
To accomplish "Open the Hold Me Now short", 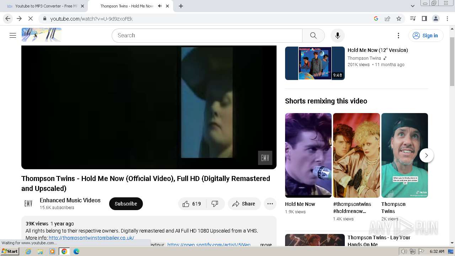I will pyautogui.click(x=308, y=155).
